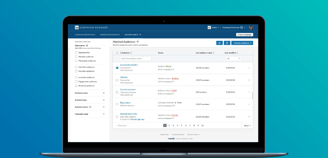
Task: Enable the Website audiences filter checkbox
Action: tap(76, 57)
